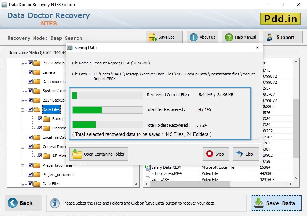307x216 pixels.
Task: Click the Support person icon
Action: point(269,37)
